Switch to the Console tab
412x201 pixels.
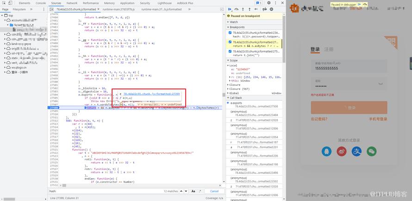[41, 3]
